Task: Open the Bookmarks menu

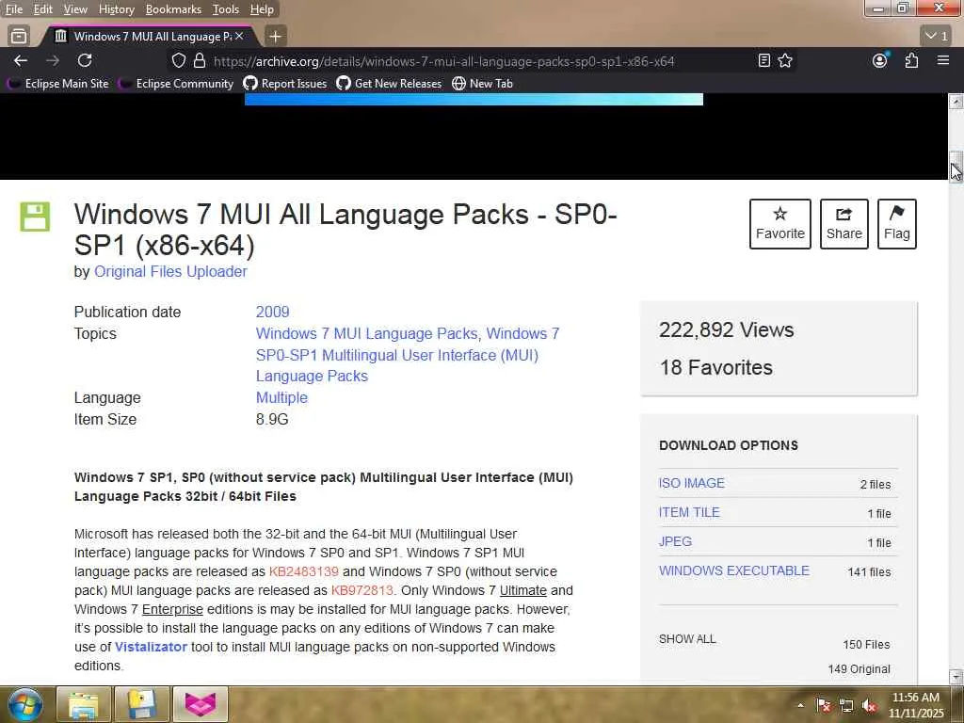Action: [x=173, y=9]
